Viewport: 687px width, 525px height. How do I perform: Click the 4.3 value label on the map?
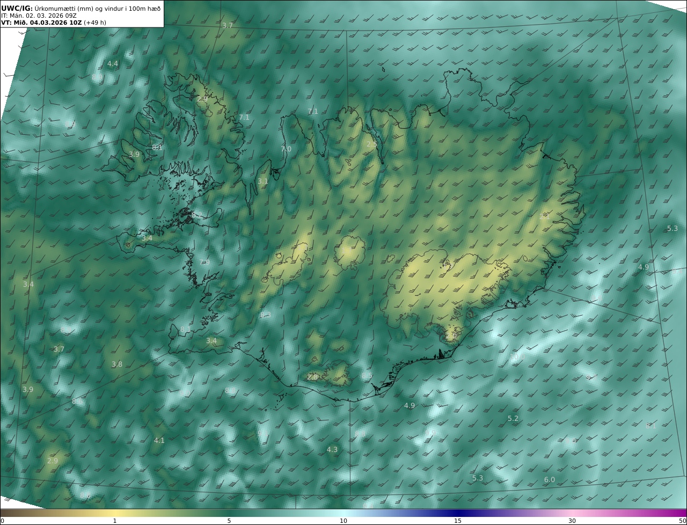(x=332, y=449)
